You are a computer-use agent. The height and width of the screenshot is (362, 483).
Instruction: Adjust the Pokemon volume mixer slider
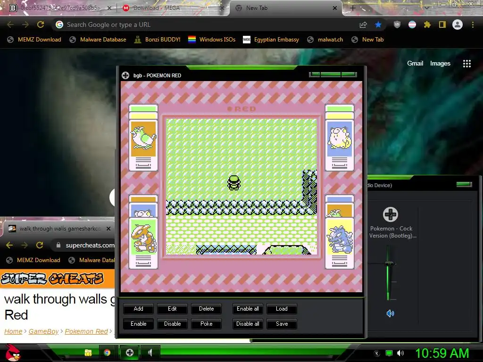[389, 263]
